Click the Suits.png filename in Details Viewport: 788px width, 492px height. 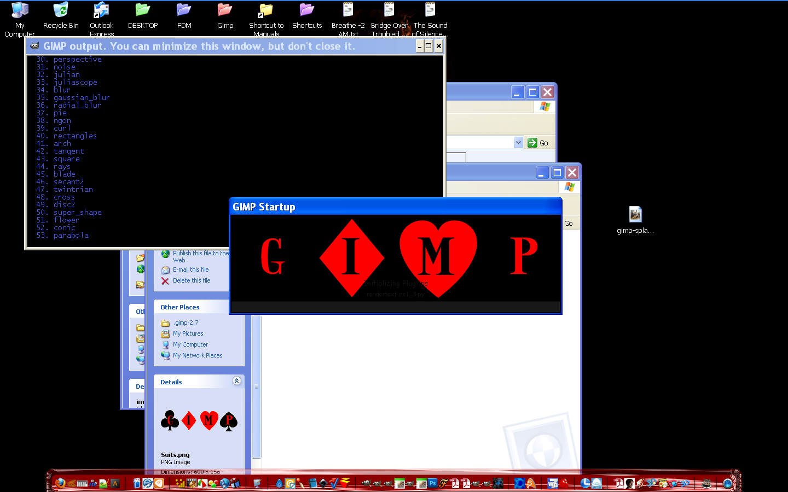[175, 455]
